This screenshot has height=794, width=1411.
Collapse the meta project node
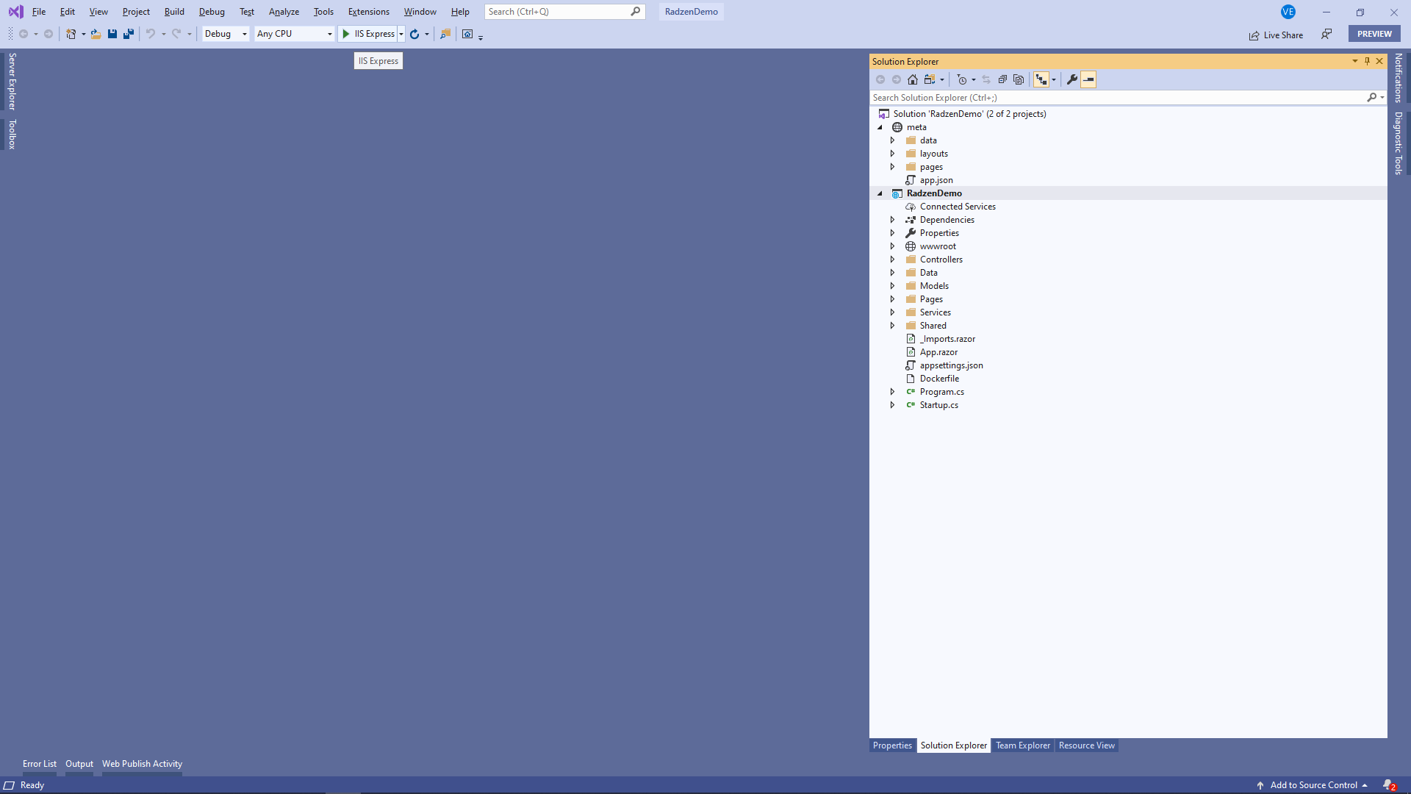pyautogui.click(x=880, y=127)
